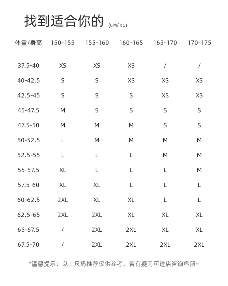228x286 pixels.
Task: Choose the 160-165 height column header
Action: point(131,43)
